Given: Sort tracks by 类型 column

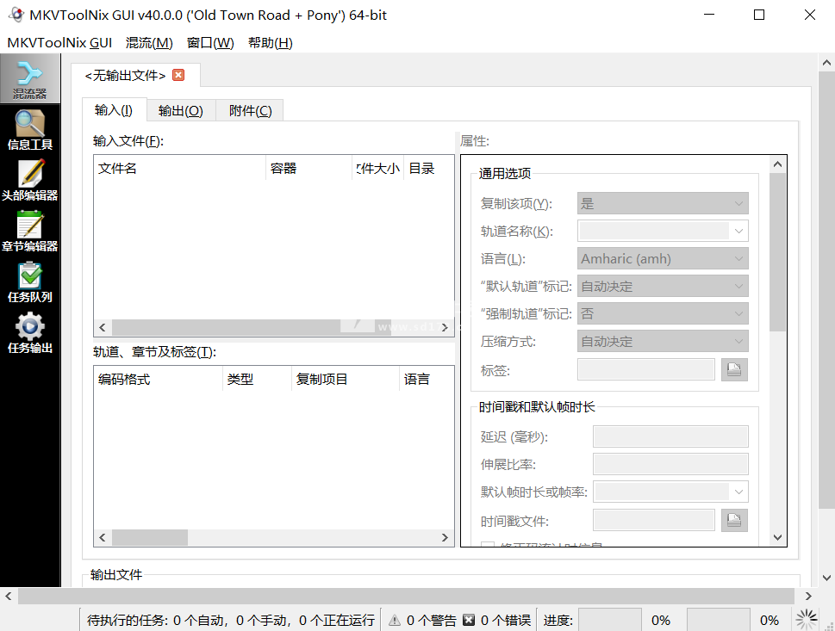Looking at the screenshot, I should [257, 380].
